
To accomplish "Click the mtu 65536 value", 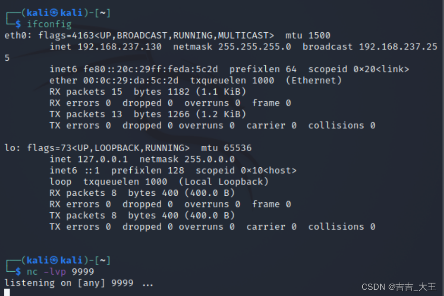I will pos(226,148).
